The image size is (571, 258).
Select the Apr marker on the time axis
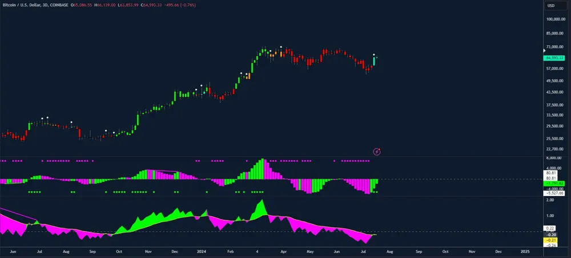click(x=284, y=251)
